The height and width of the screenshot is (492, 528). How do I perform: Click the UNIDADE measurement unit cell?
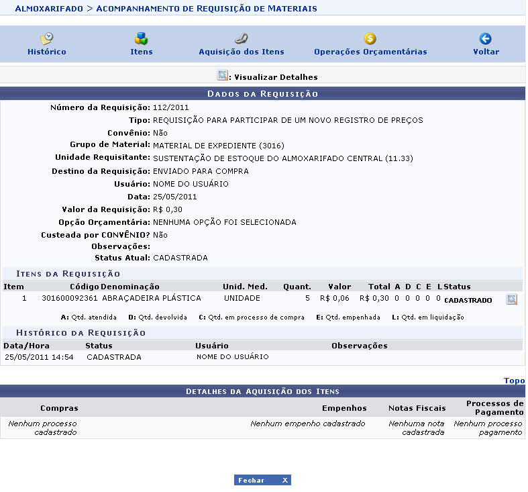point(242,298)
